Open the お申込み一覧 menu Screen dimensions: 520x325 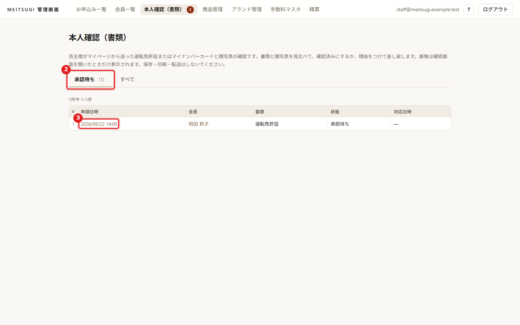click(91, 9)
